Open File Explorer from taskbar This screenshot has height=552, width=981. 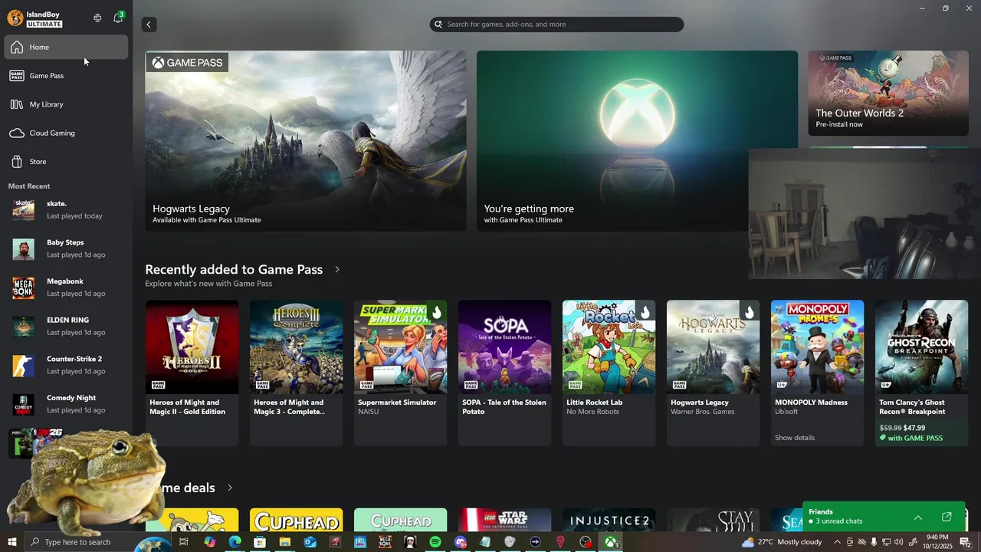tap(284, 542)
